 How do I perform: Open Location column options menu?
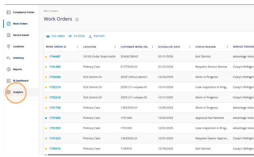[115, 47]
